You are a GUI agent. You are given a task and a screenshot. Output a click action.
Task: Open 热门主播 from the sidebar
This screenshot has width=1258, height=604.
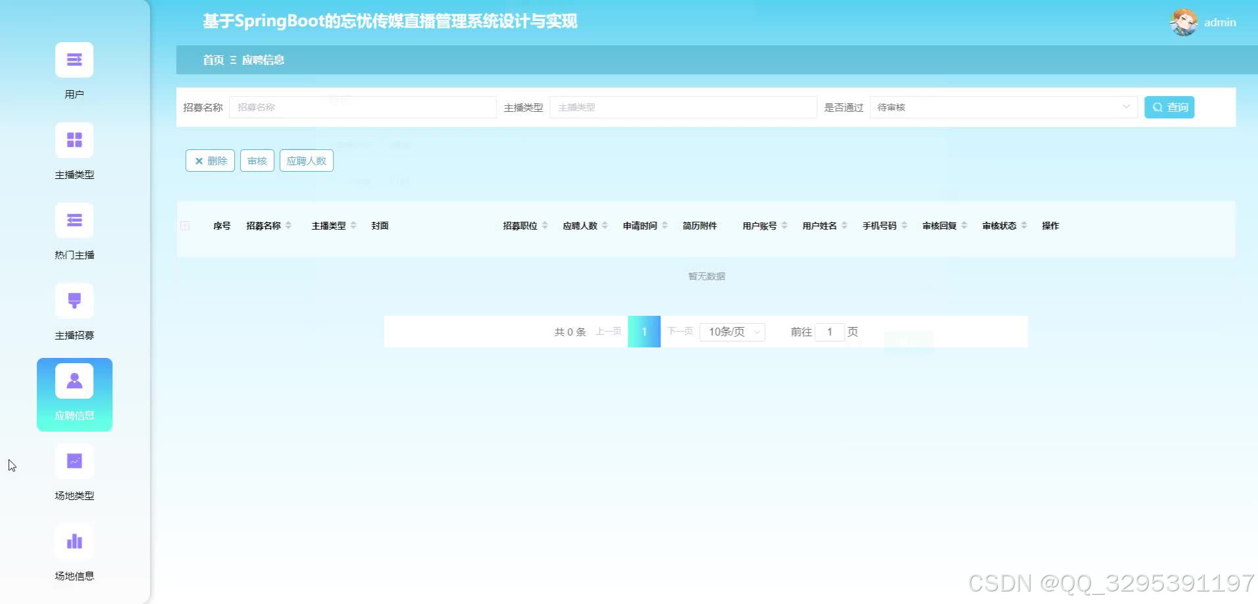[74, 220]
